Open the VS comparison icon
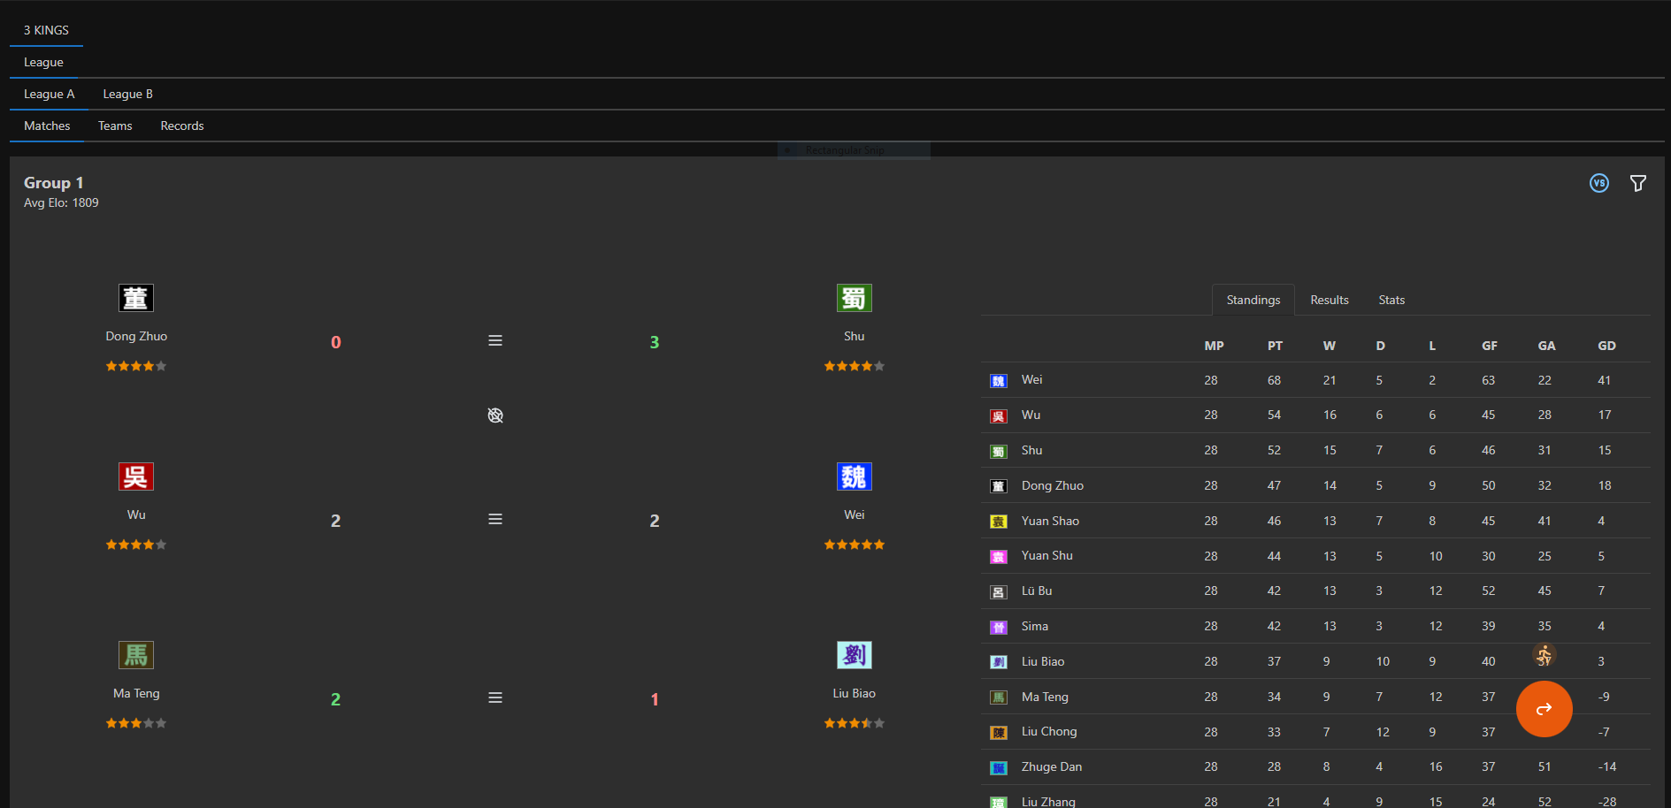Viewport: 1671px width, 808px height. [1598, 183]
